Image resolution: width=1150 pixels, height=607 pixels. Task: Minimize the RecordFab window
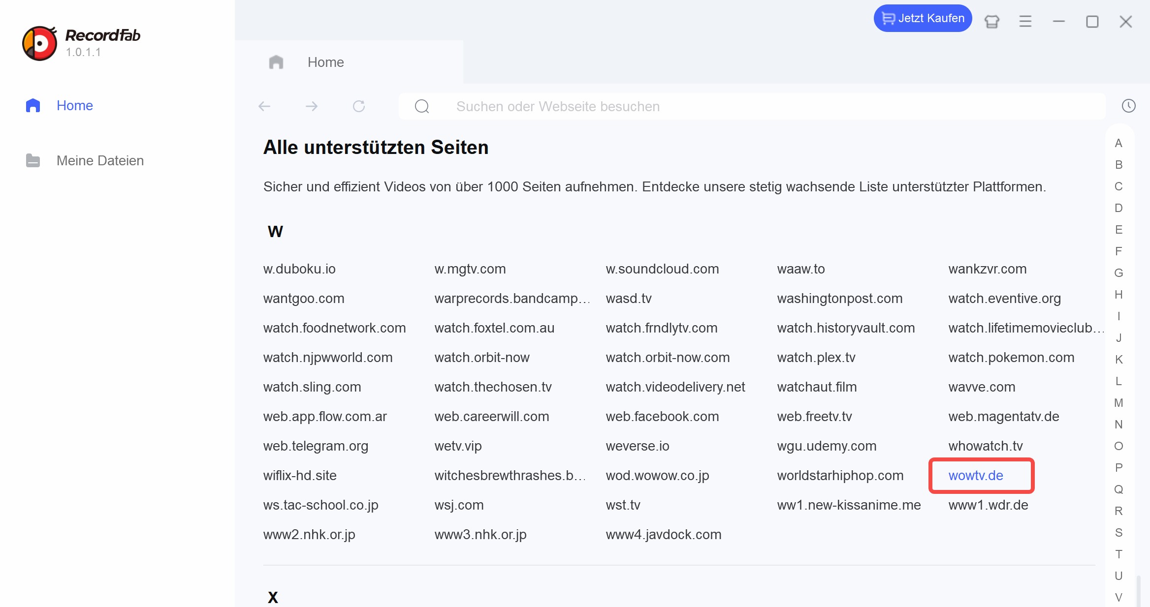tap(1059, 22)
